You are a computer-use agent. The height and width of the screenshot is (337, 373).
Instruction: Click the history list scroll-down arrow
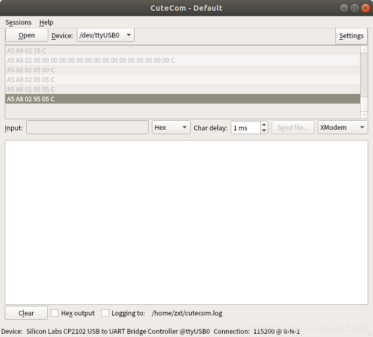[364, 115]
